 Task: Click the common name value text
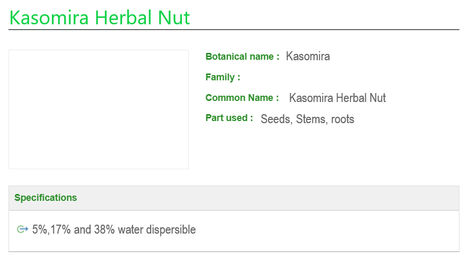(337, 98)
